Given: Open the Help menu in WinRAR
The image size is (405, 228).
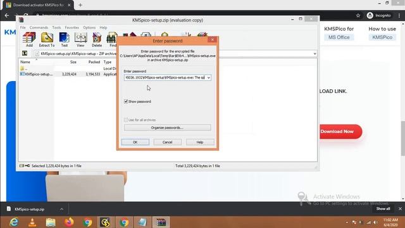Looking at the screenshot, I should pos(103,27).
